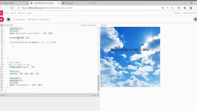
Task: Click the p5.js logo icon
Action: [x=1, y=13]
